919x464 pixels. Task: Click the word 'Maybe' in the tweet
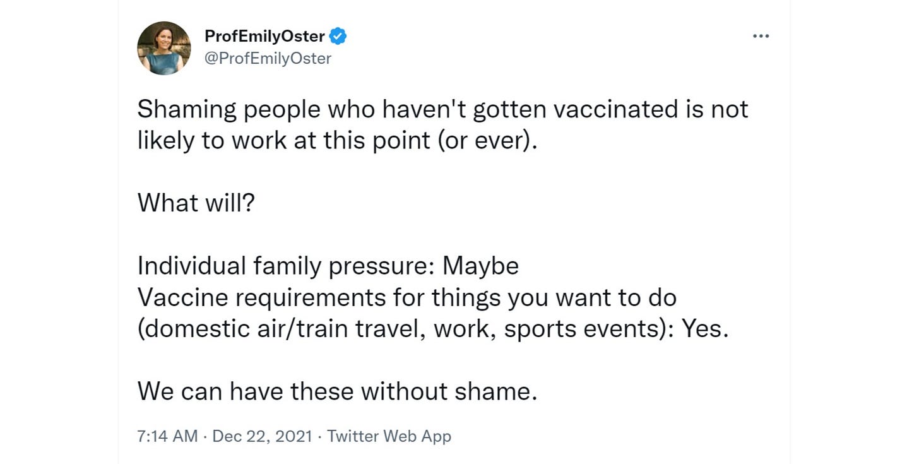(x=480, y=266)
